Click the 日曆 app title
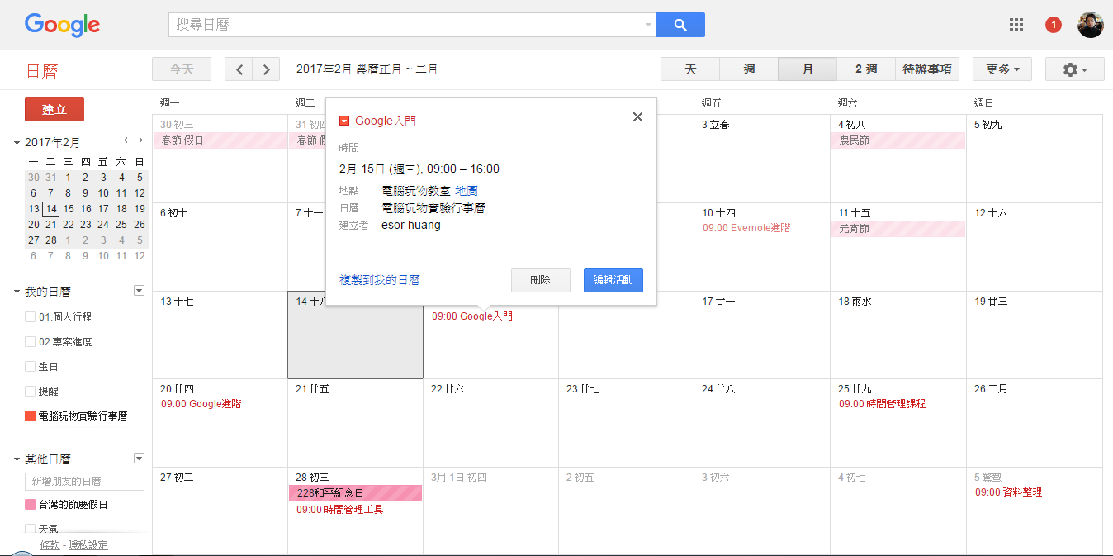 [42, 71]
